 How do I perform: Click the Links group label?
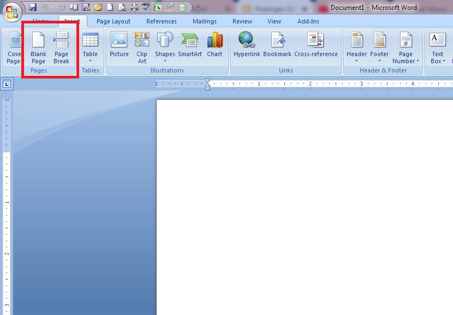click(286, 70)
